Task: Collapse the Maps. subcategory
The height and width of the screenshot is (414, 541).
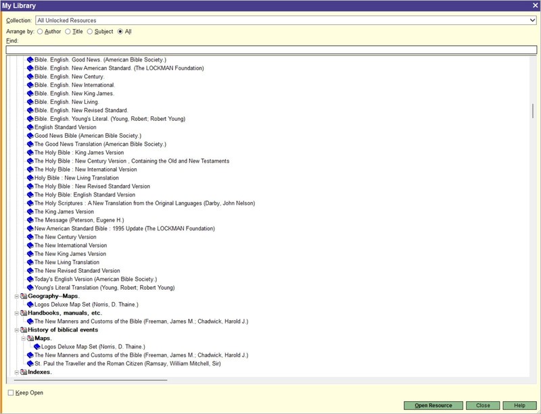Action: point(24,338)
